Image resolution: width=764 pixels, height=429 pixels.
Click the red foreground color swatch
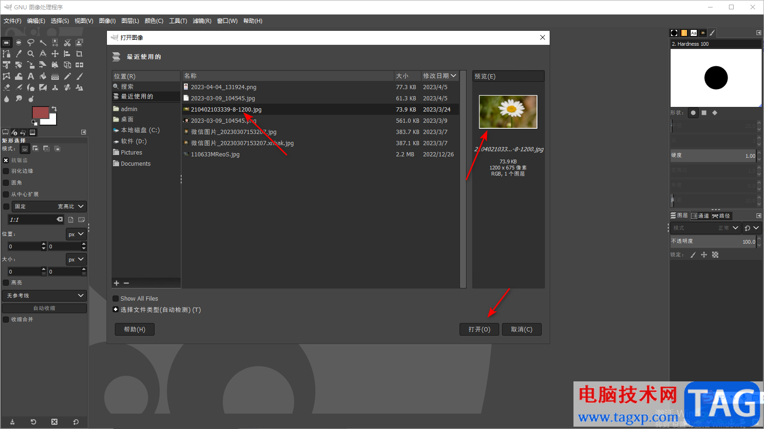[41, 113]
